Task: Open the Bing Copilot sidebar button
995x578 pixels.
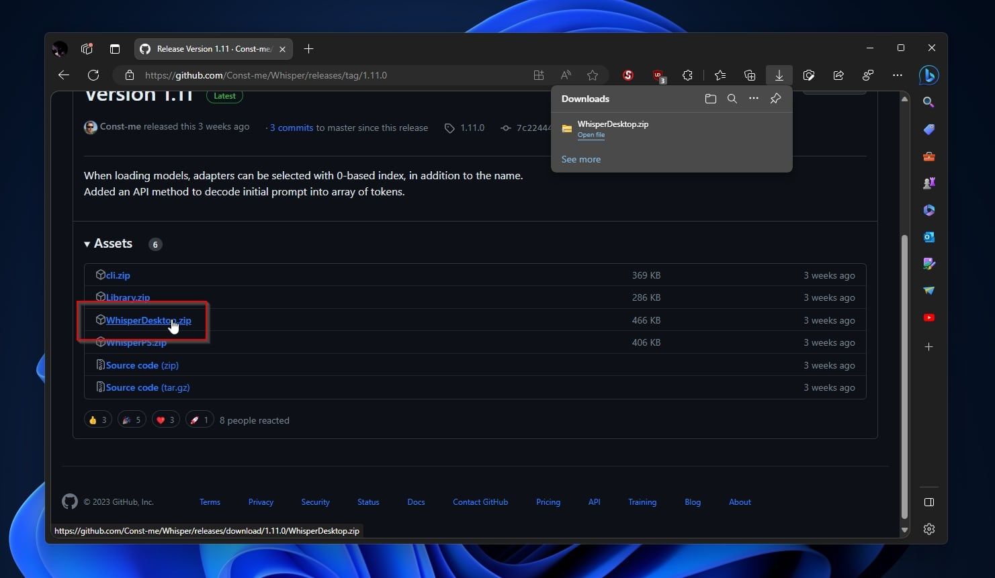Action: (929, 75)
